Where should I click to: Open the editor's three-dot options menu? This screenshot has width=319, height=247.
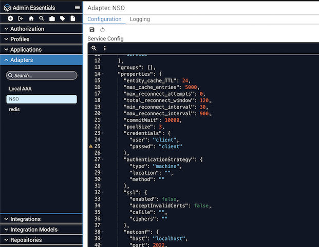click(x=105, y=48)
